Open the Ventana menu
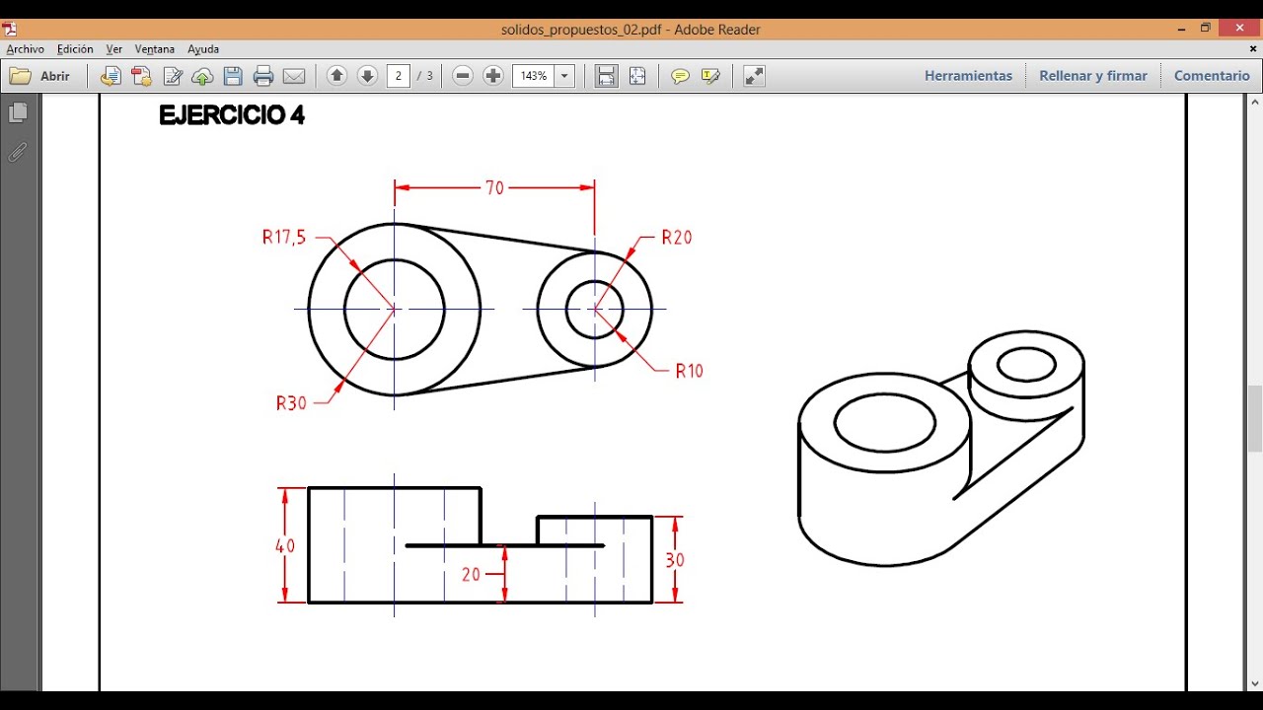Image resolution: width=1263 pixels, height=710 pixels. tap(155, 48)
